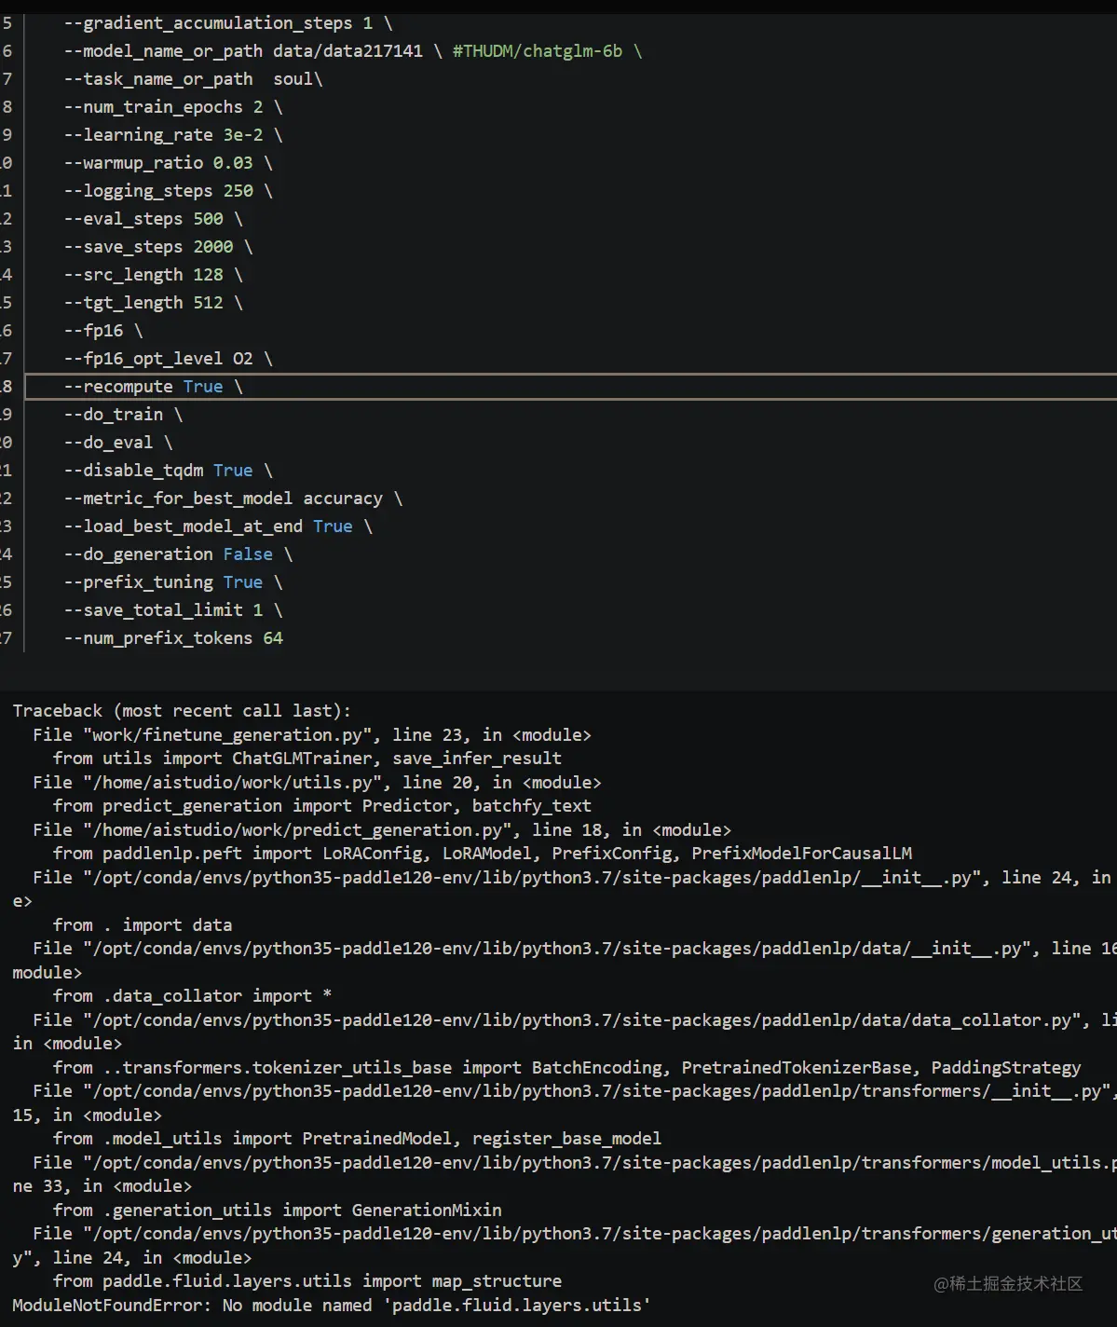Click the 'from . import data' line
This screenshot has height=1327, width=1117.
tap(143, 924)
